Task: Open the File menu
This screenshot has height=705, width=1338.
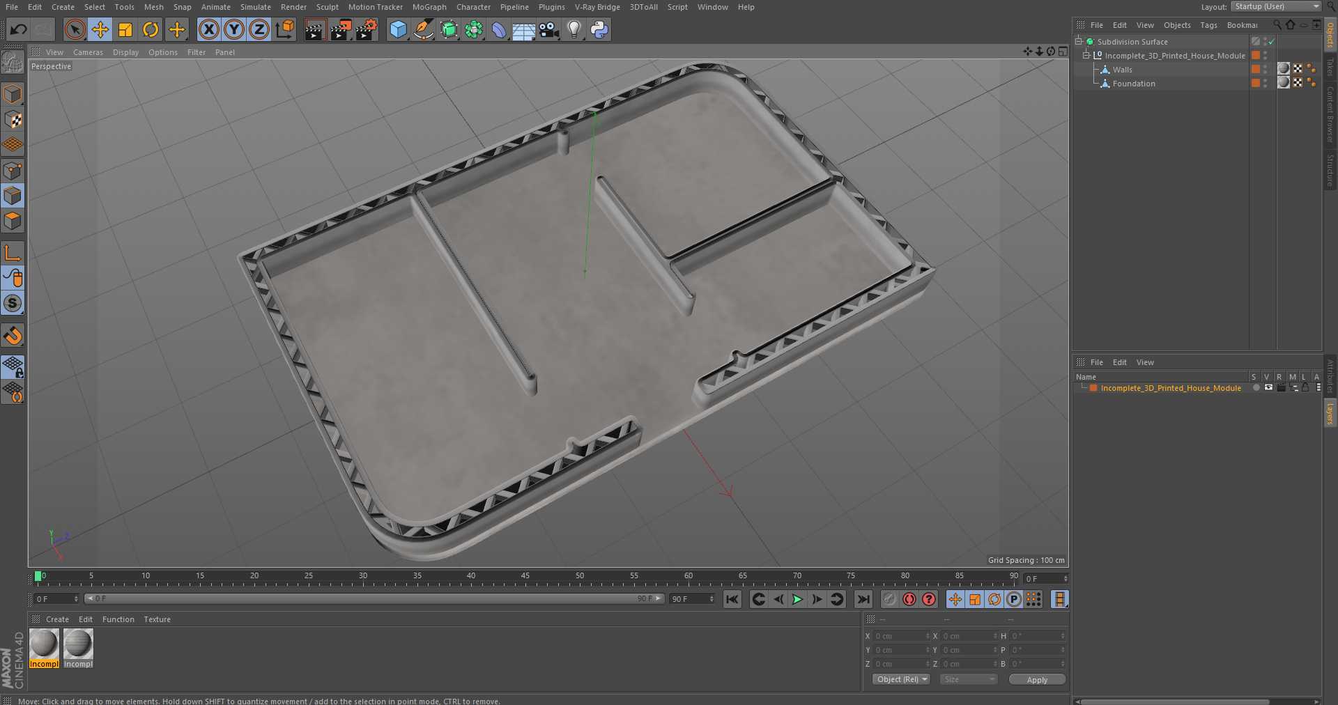Action: point(12,7)
